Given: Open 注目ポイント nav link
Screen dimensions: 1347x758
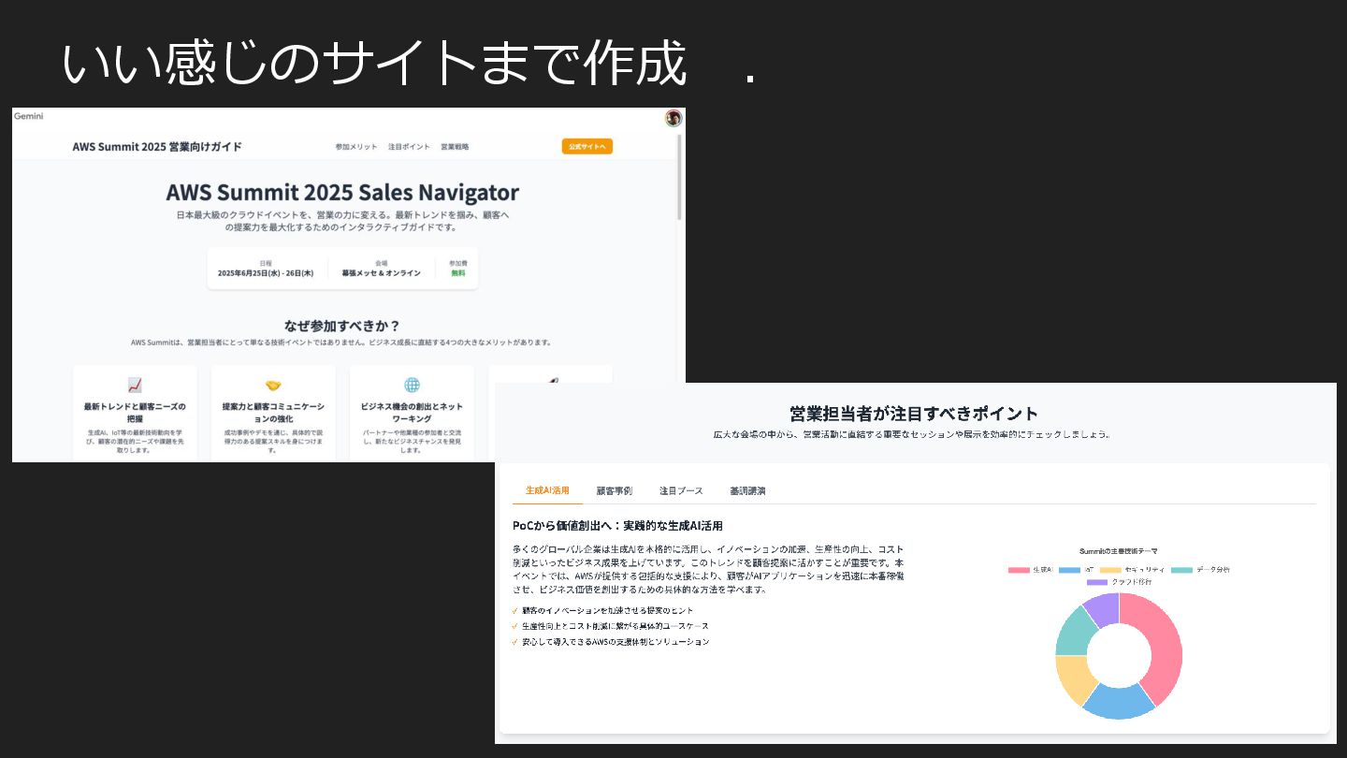Looking at the screenshot, I should [x=409, y=147].
